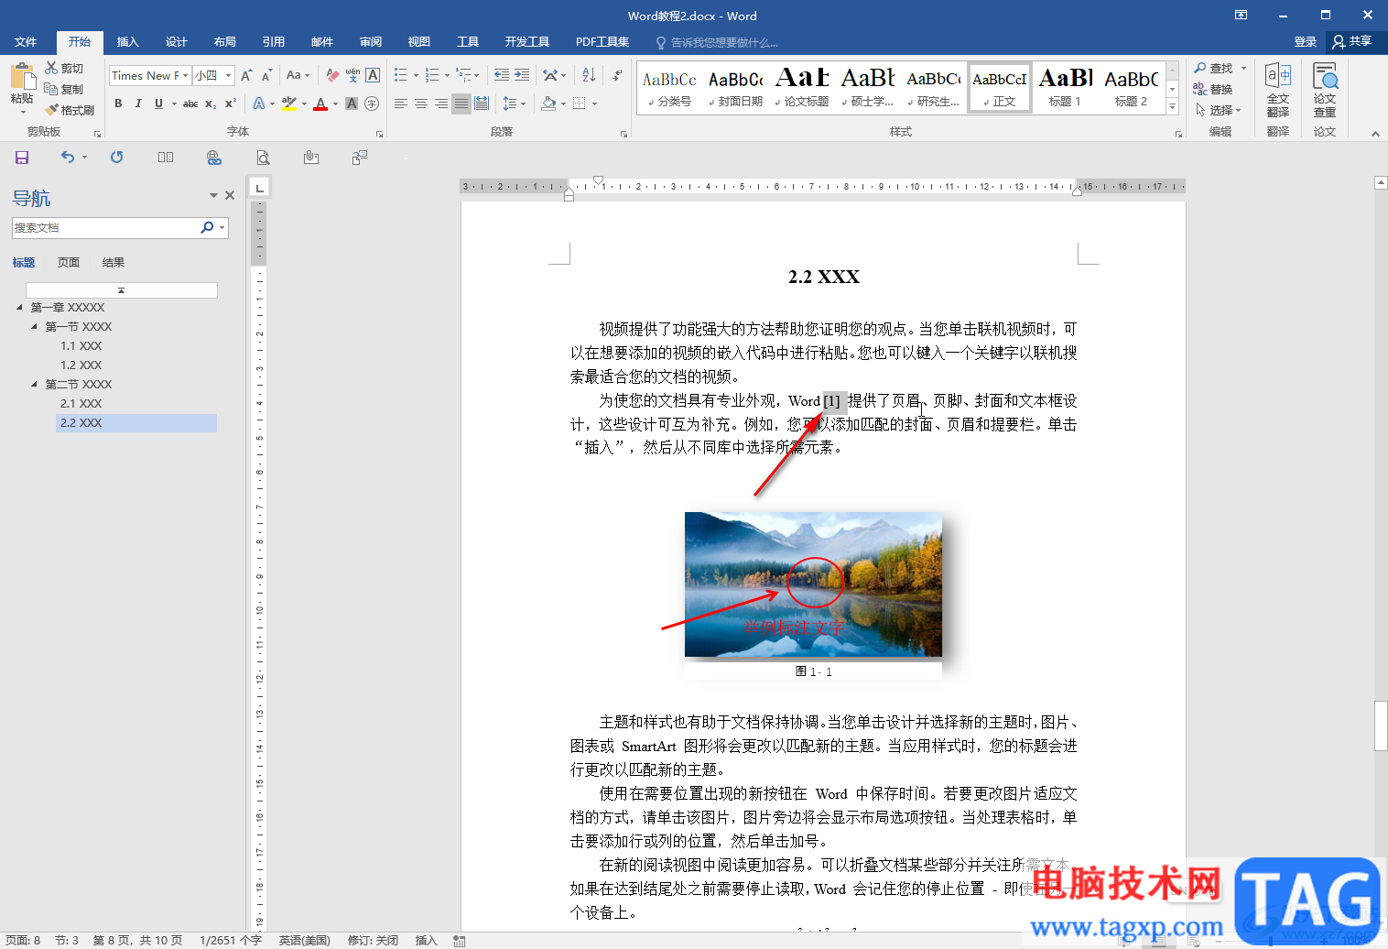Switch to 页面 tab in navigation pane
Viewport: 1388px width, 949px height.
[x=69, y=263]
